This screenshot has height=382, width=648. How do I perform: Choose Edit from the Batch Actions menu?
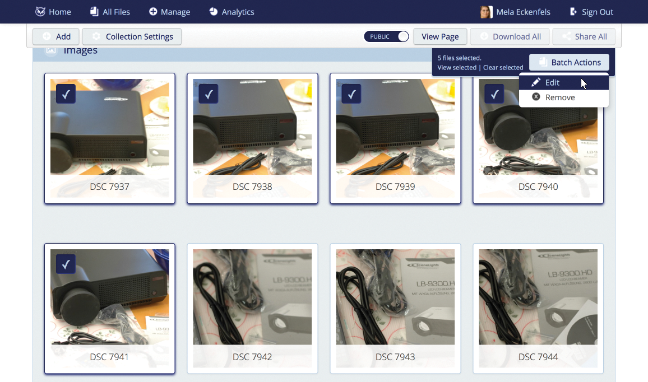pos(552,82)
